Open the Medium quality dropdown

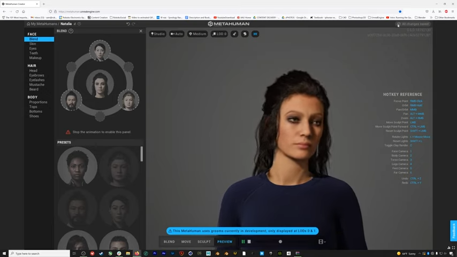click(x=197, y=34)
